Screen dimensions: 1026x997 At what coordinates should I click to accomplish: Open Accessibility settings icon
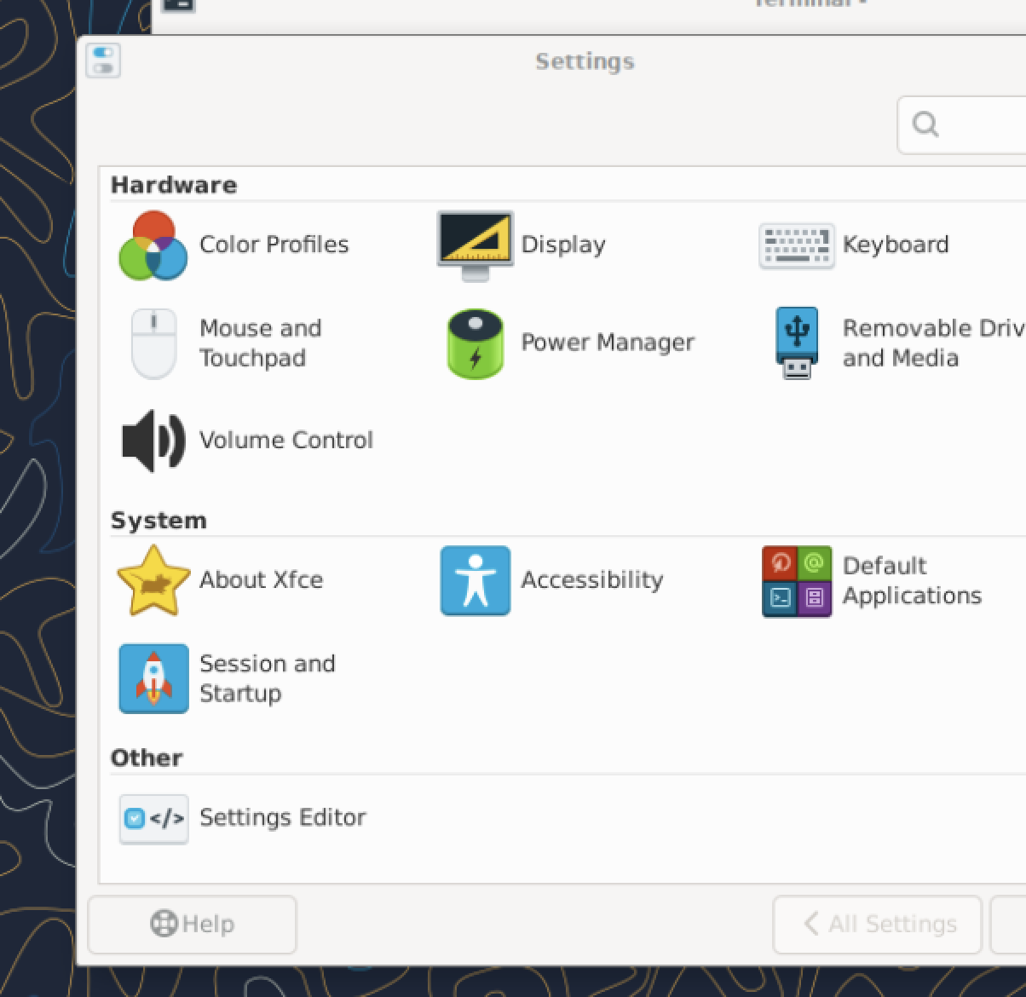point(475,580)
